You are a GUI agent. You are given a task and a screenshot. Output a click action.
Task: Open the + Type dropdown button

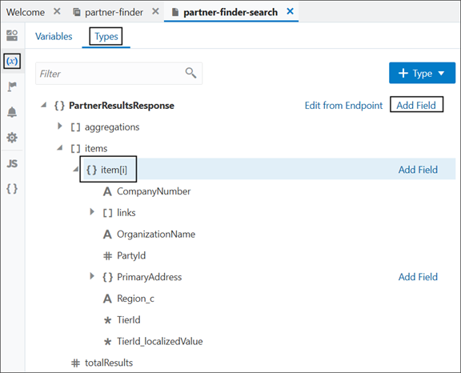[422, 73]
